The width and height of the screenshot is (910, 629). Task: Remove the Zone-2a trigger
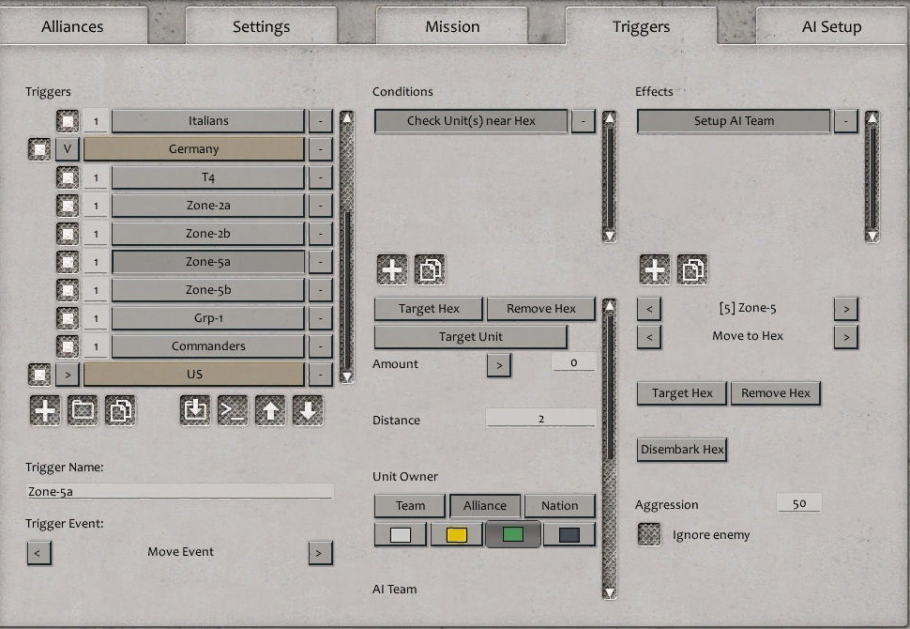[x=320, y=206]
